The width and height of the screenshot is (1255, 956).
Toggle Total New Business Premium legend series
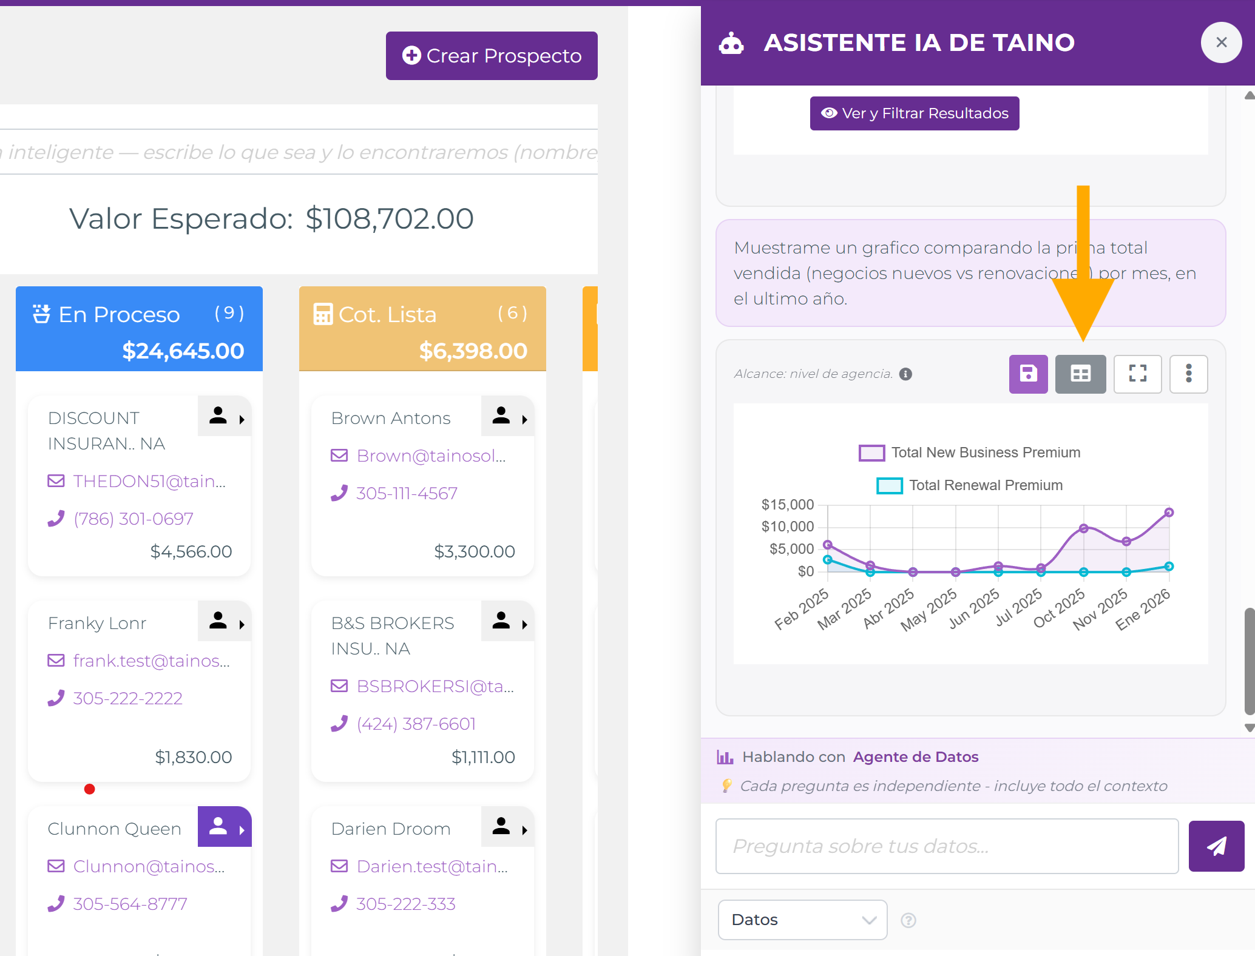click(x=970, y=453)
